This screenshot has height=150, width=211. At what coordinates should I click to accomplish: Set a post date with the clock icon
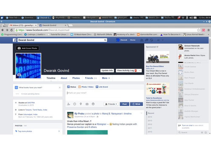(x=75, y=104)
